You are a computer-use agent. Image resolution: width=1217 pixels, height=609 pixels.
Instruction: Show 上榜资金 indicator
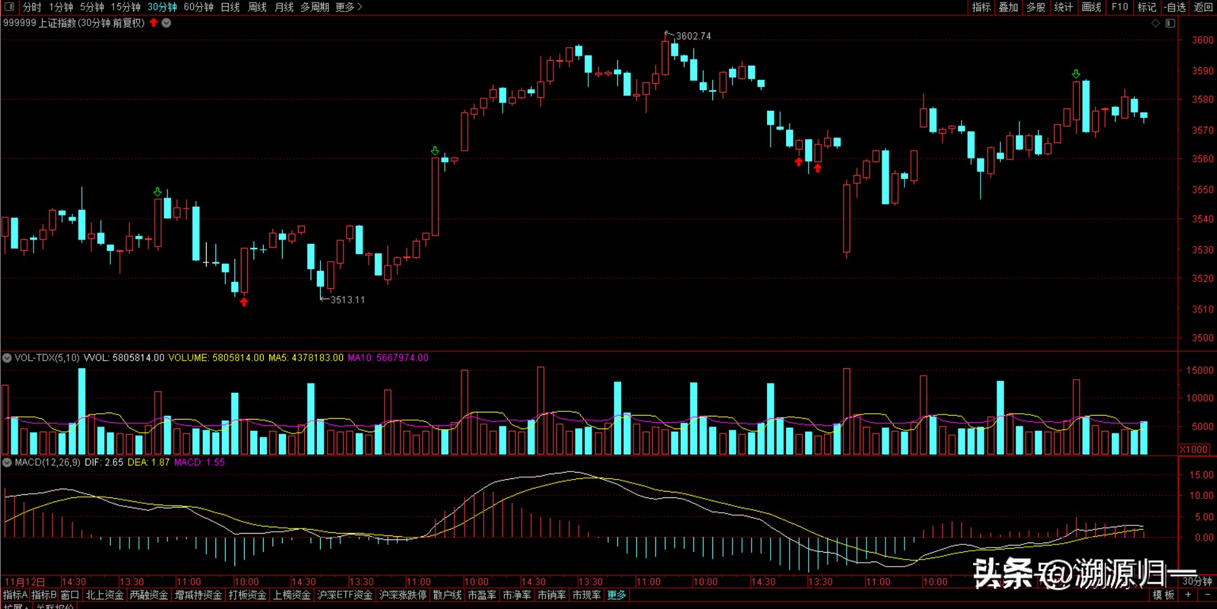(292, 595)
